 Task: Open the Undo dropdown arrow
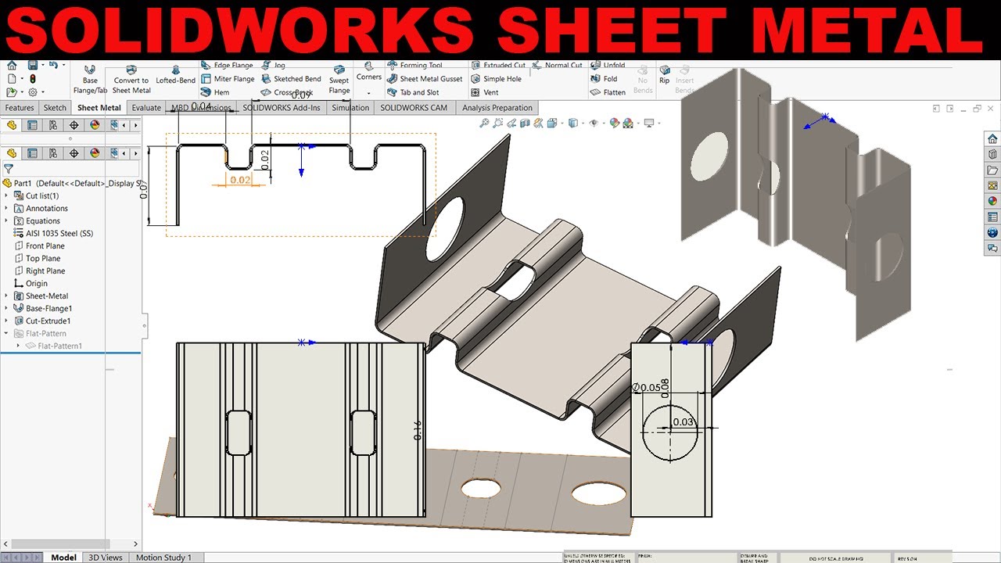(x=64, y=65)
